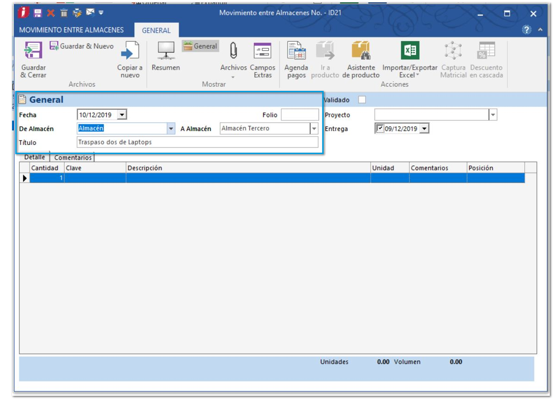The width and height of the screenshot is (554, 400).
Task: Expand the Fecha date dropdown
Action: click(122, 115)
